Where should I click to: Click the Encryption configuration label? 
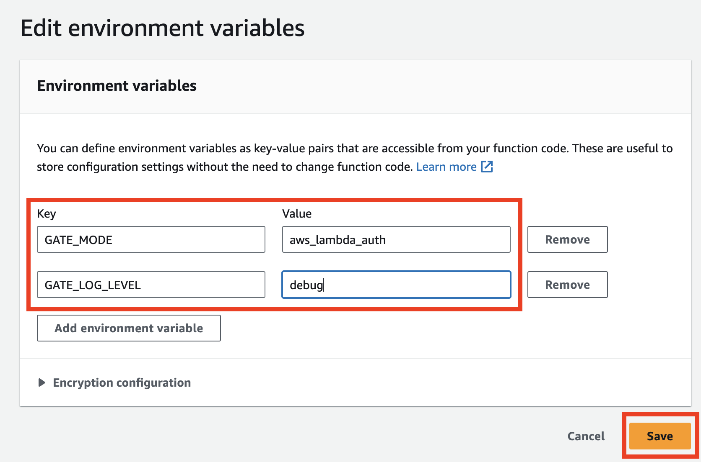click(x=122, y=382)
